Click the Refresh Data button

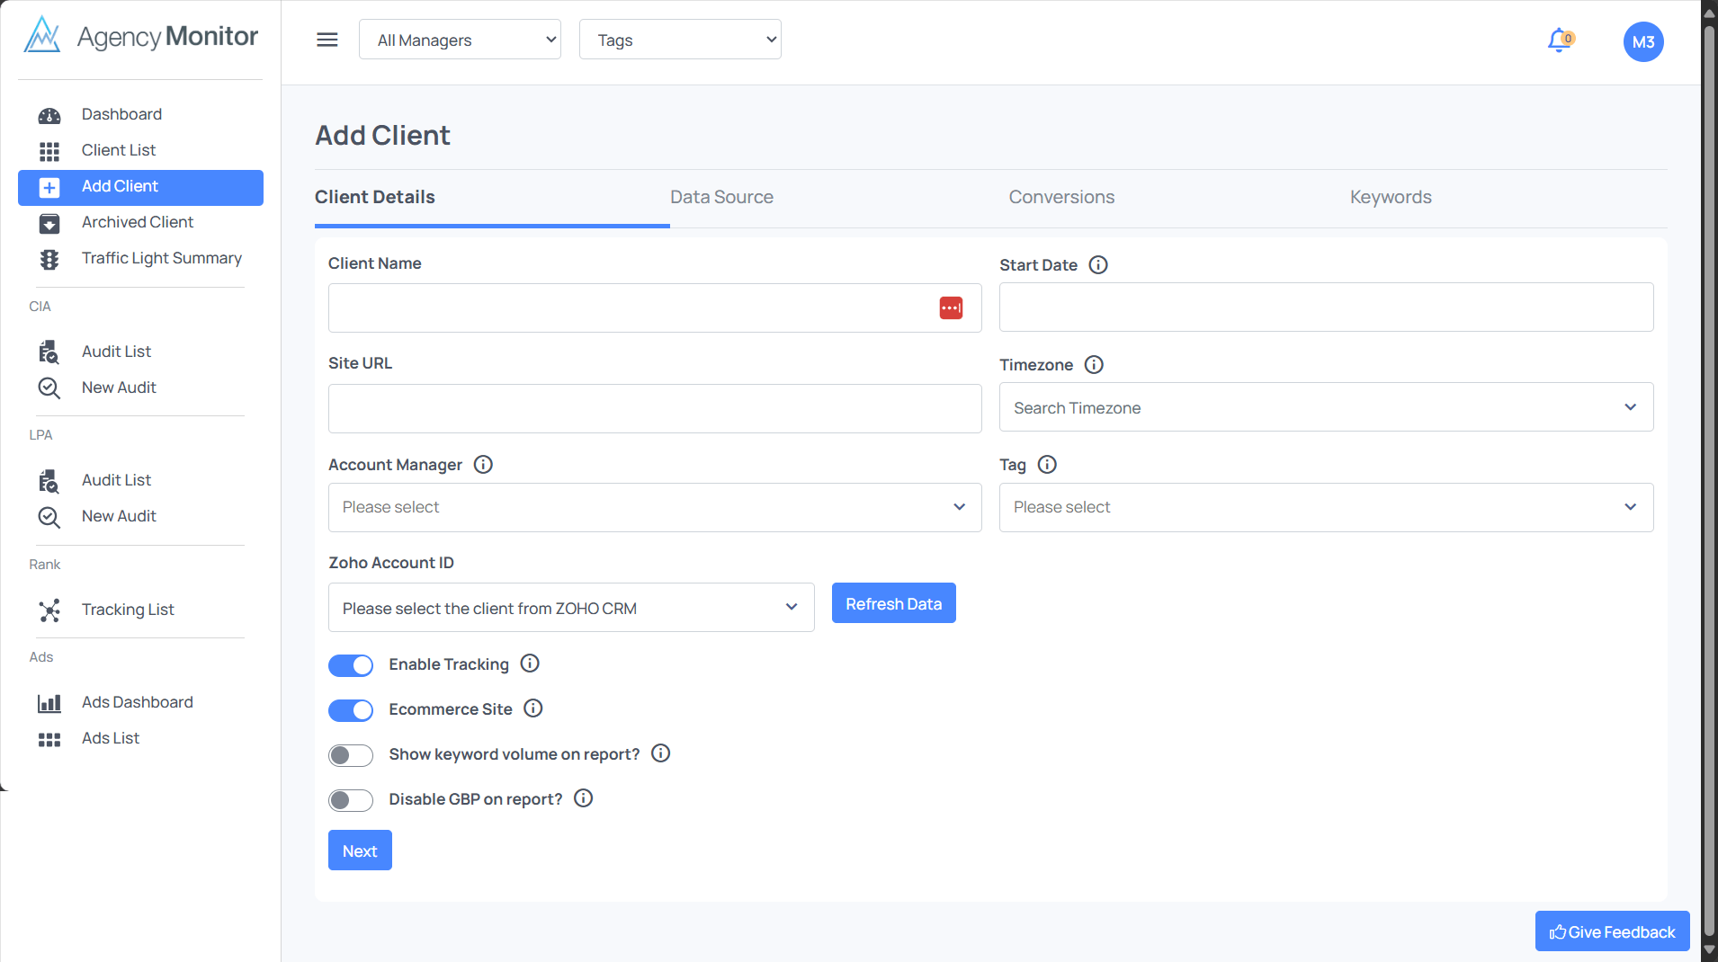(x=894, y=603)
